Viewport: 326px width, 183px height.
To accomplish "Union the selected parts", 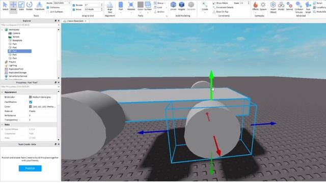I will (x=173, y=6).
